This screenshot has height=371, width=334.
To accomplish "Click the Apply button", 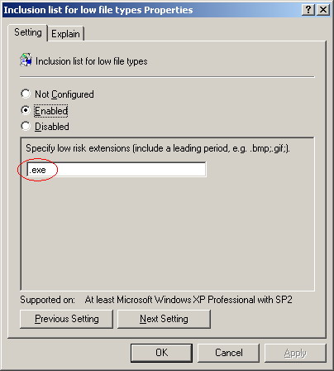I will point(295,353).
